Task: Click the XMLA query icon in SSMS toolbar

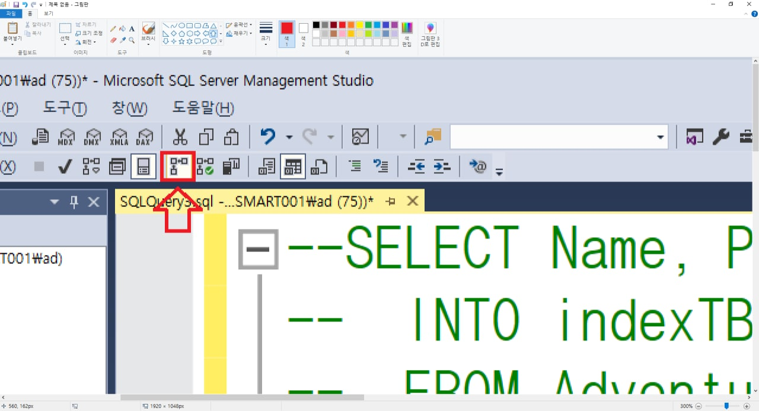Action: click(119, 138)
